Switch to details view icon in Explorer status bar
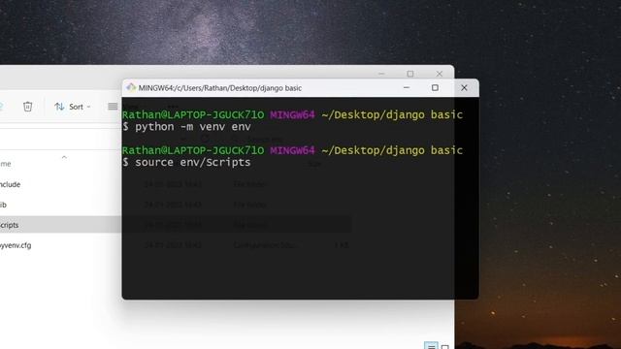 tap(431, 346)
